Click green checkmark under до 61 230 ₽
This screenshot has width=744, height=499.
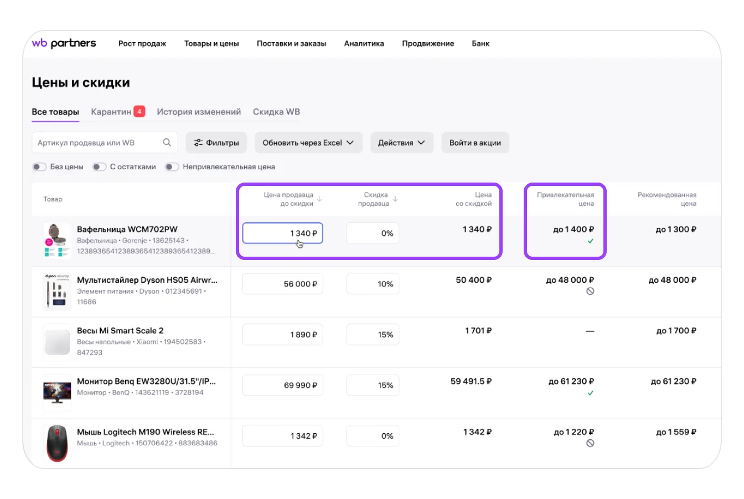click(x=590, y=393)
